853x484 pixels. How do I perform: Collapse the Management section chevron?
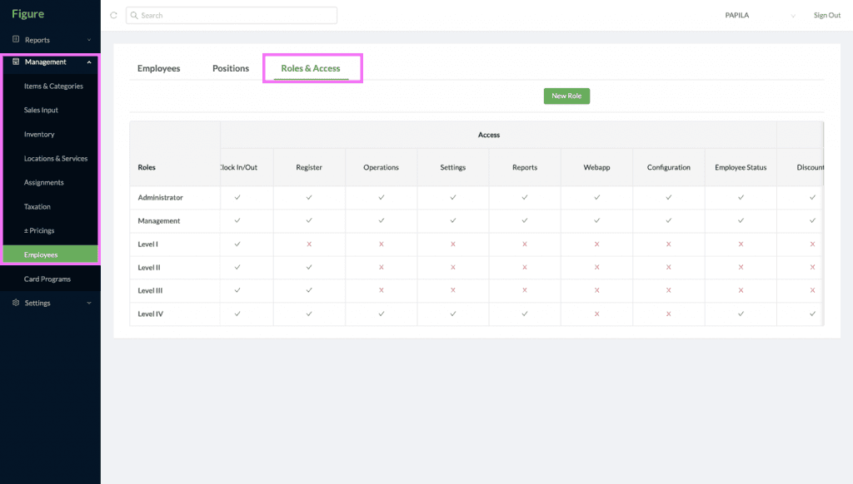89,62
